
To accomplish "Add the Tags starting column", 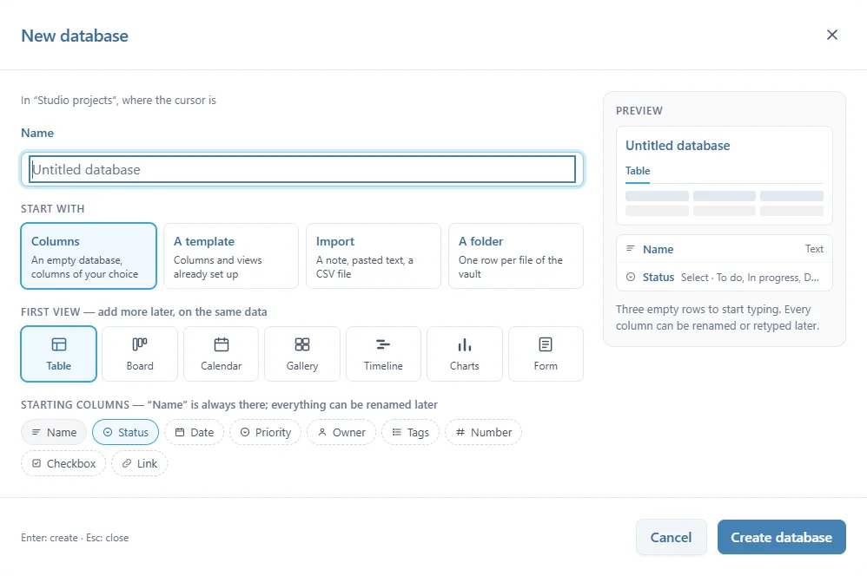I will point(410,432).
